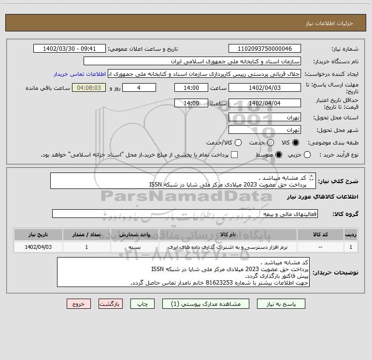Click the 1402/04/03 response deadline date field
372x360 pixels.
pos(265,88)
